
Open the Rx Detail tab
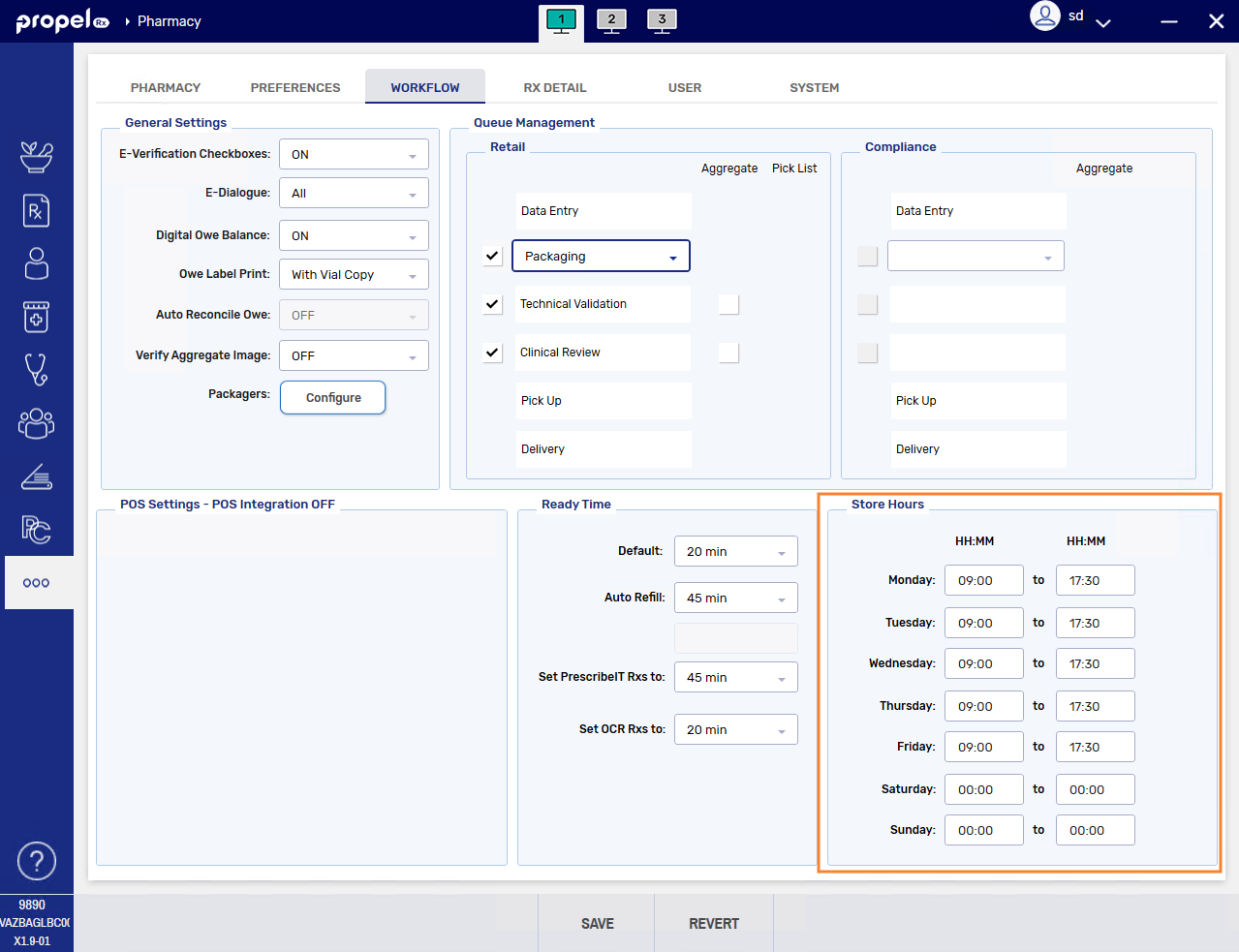coord(555,87)
